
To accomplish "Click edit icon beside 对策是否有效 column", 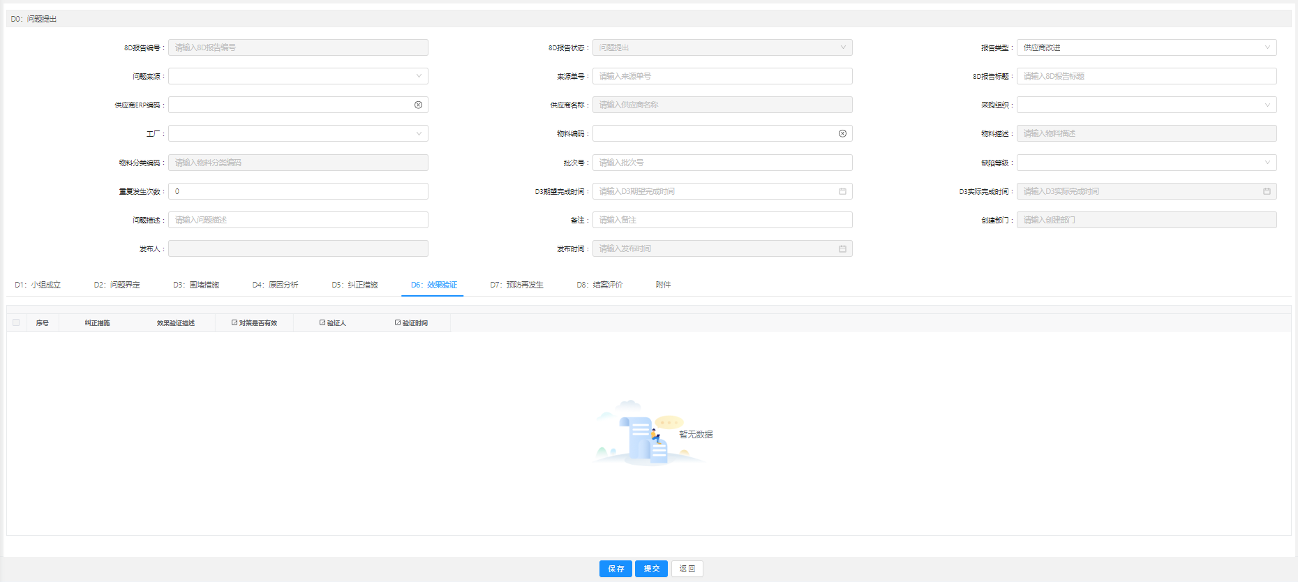I will (x=234, y=322).
